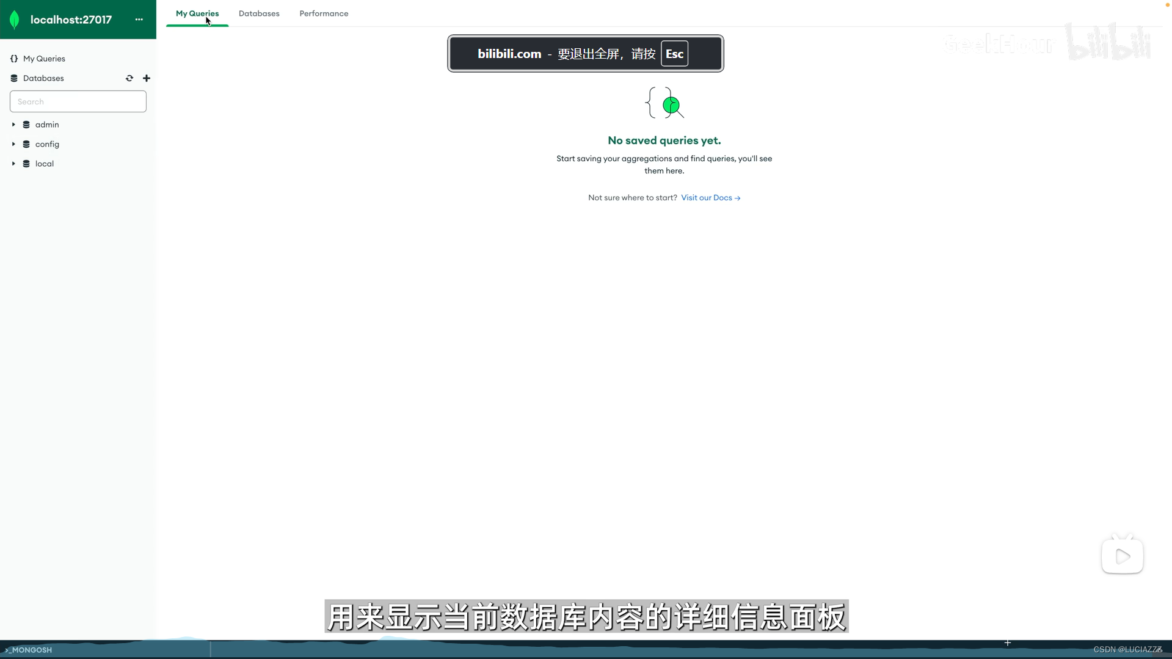Click the create database plus icon
The width and height of the screenshot is (1172, 659).
tap(147, 78)
